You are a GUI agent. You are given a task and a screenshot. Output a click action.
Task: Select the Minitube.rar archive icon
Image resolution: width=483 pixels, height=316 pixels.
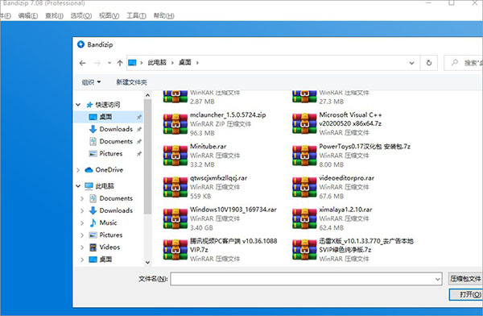[x=175, y=156]
